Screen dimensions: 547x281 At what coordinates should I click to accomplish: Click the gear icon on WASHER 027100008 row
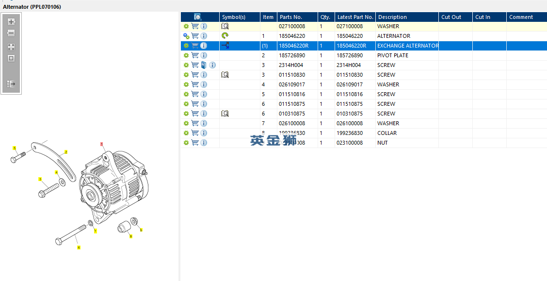click(x=186, y=26)
